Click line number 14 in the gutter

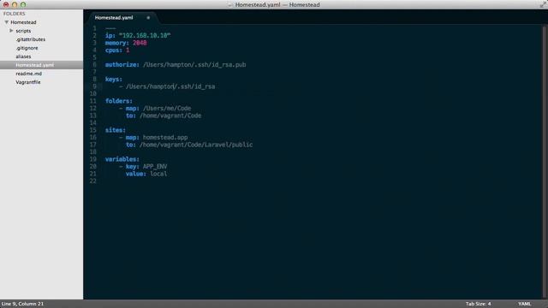(x=92, y=122)
